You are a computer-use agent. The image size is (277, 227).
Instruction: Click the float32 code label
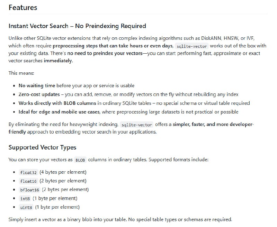point(29,172)
